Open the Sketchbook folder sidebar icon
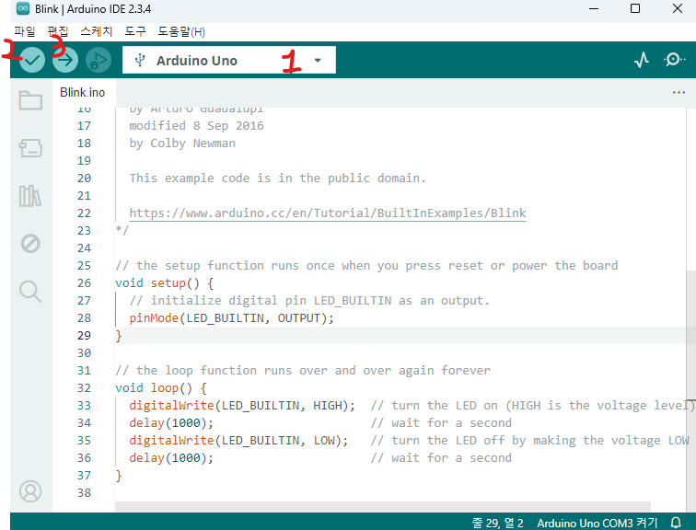Viewport: 696px width, 530px height. click(30, 100)
